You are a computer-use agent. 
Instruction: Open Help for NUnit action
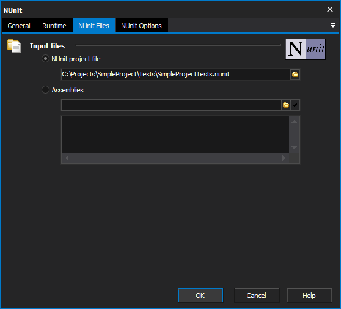tap(309, 296)
